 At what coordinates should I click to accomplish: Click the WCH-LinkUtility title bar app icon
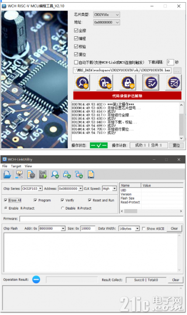point(4,159)
